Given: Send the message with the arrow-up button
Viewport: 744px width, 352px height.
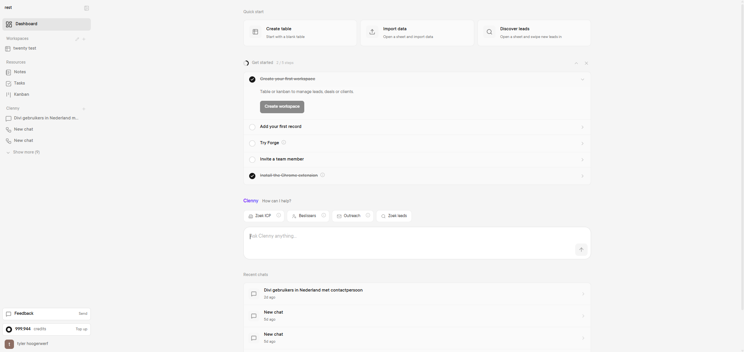Looking at the screenshot, I should click(581, 250).
